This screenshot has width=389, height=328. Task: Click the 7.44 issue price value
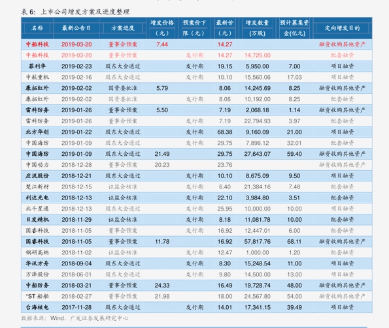pos(162,44)
